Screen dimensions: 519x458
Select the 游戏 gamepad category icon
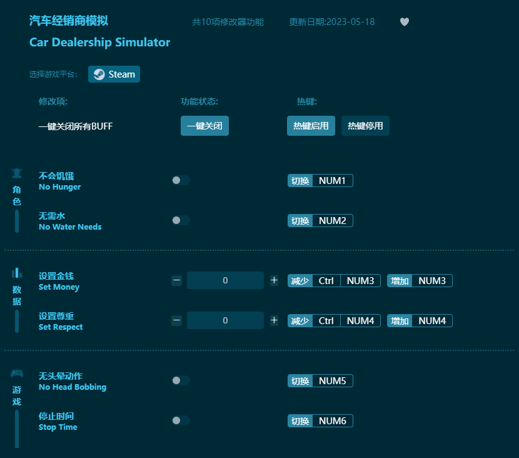click(16, 374)
